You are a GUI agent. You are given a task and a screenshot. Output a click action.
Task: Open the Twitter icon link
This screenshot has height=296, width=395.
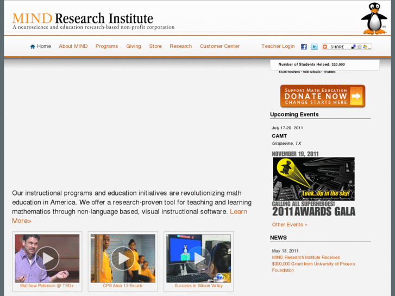coord(314,47)
